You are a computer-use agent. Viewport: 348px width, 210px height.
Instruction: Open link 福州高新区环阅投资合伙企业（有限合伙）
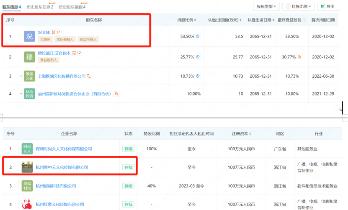75,94
